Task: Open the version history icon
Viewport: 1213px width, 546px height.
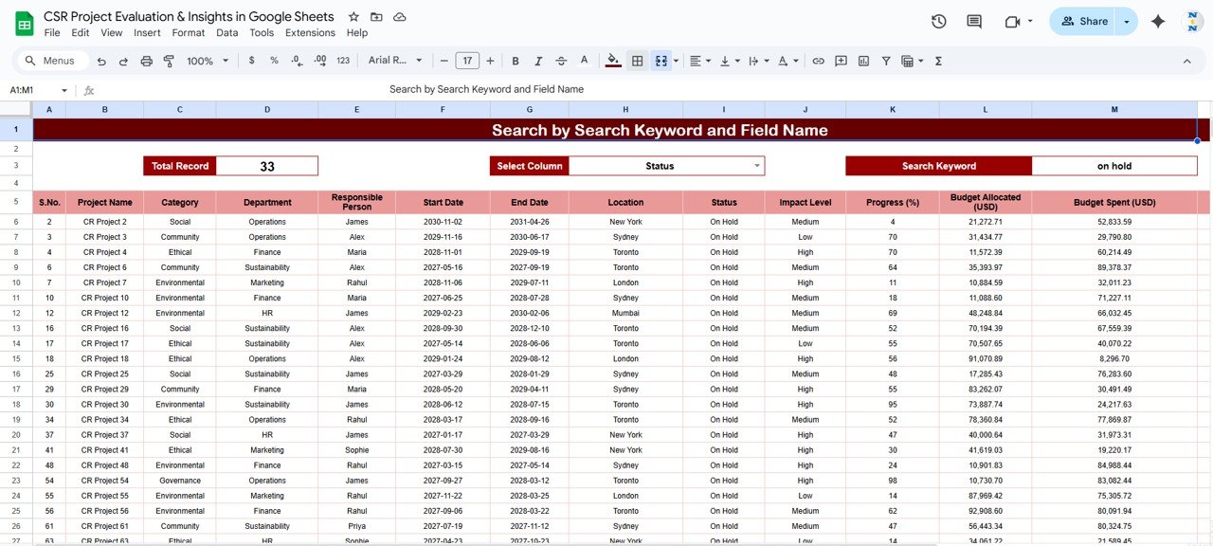Action: (x=939, y=21)
